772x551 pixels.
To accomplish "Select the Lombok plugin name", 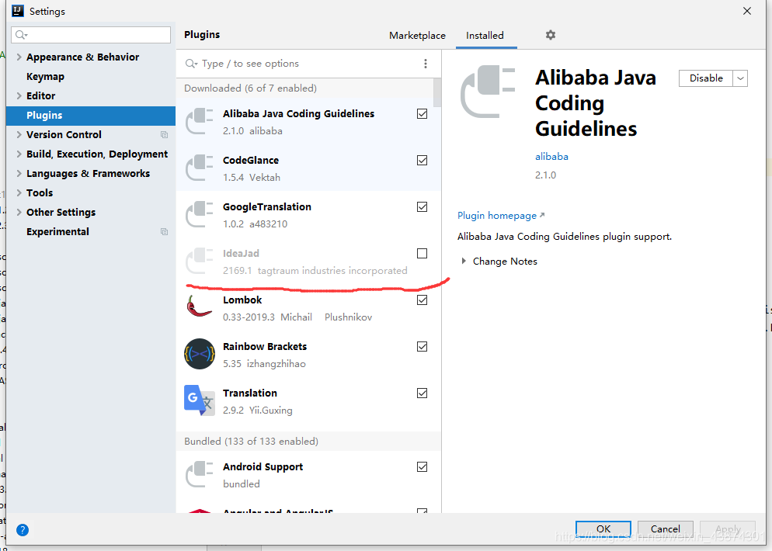I will click(x=242, y=300).
